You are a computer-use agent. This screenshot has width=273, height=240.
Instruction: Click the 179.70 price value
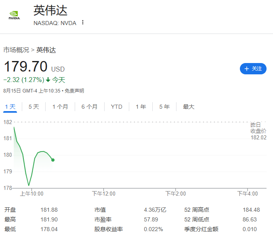[x=25, y=66]
